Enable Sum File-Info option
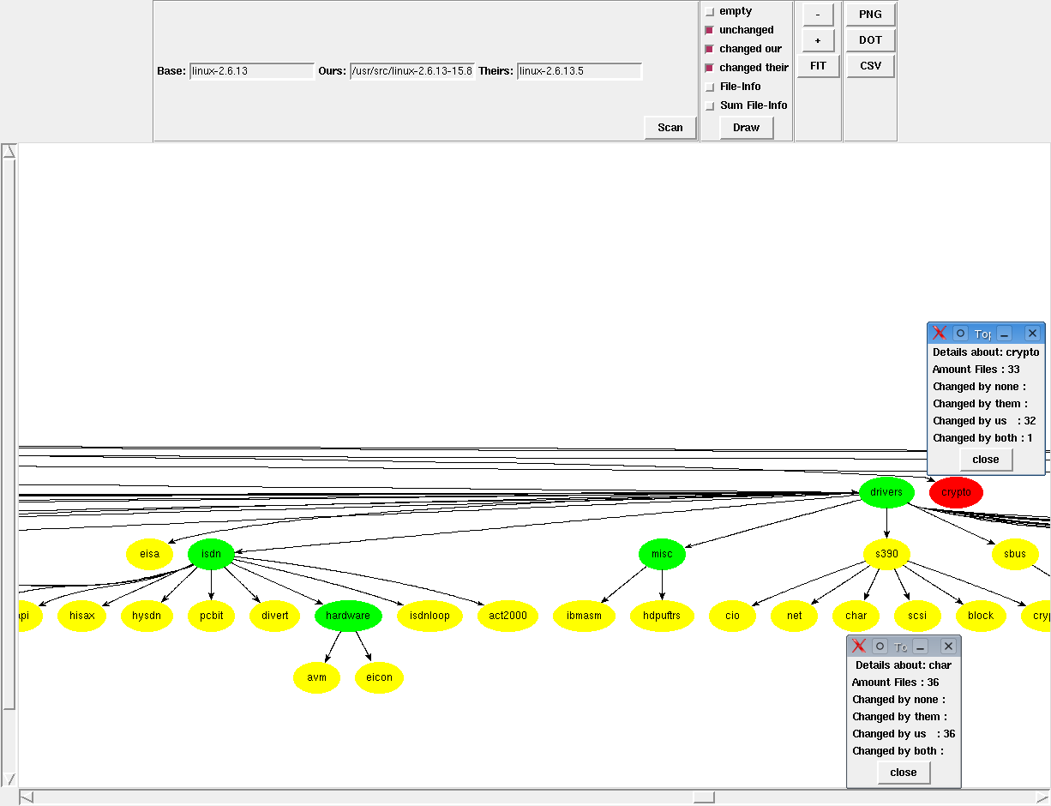Image resolution: width=1051 pixels, height=806 pixels. tap(710, 106)
